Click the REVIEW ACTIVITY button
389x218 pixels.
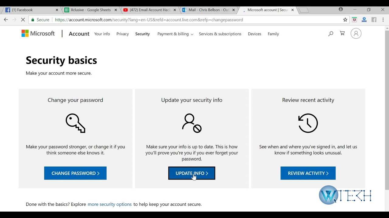(x=308, y=173)
